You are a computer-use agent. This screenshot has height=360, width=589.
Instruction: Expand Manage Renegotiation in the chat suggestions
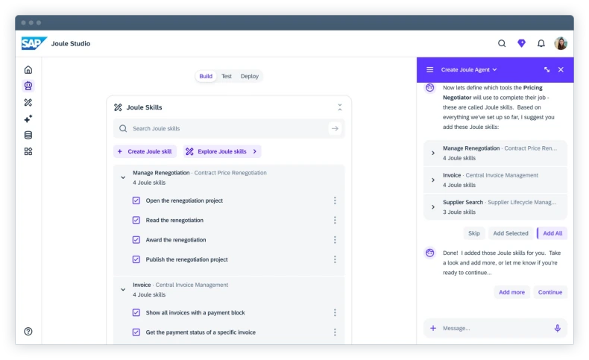point(433,153)
